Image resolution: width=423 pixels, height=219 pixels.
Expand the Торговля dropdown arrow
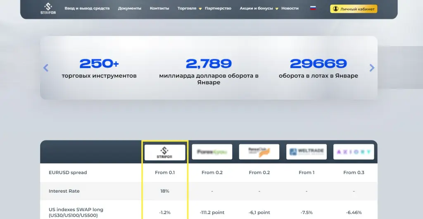pyautogui.click(x=200, y=9)
